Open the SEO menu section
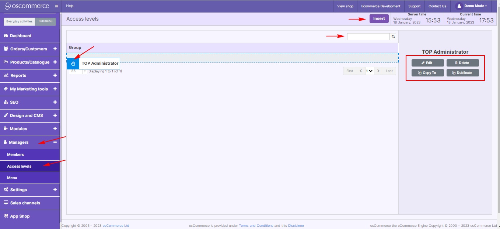Image resolution: width=500 pixels, height=229 pixels. coord(30,102)
